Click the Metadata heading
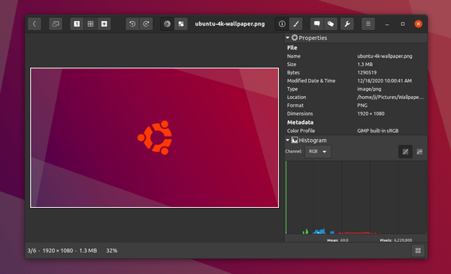 pos(300,122)
